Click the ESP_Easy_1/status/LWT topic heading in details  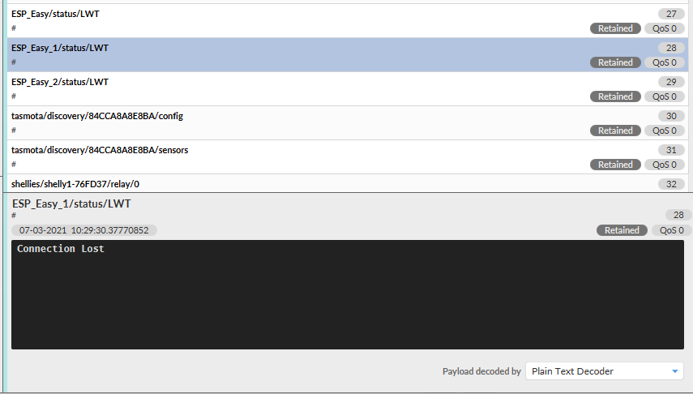pyautogui.click(x=71, y=203)
